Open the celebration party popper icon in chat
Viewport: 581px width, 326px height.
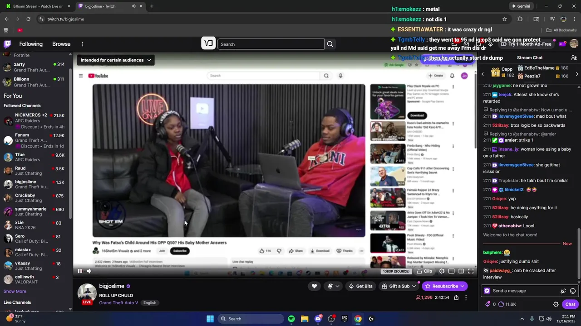pyautogui.click(x=563, y=291)
